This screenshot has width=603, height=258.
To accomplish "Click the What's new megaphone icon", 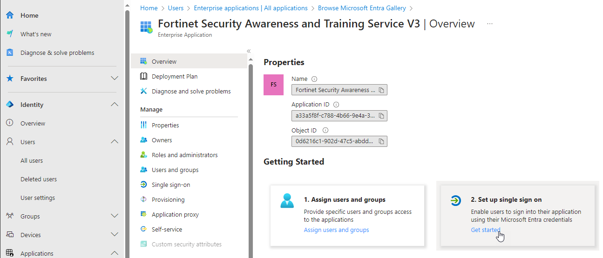I will [x=10, y=34].
